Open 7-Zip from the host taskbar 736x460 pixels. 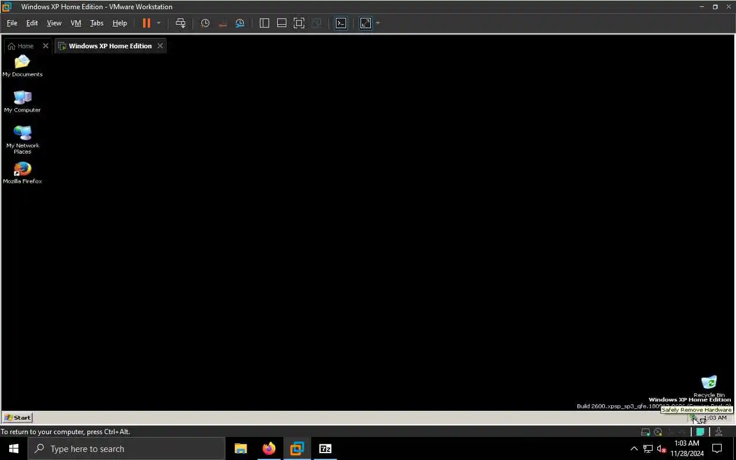click(x=325, y=448)
